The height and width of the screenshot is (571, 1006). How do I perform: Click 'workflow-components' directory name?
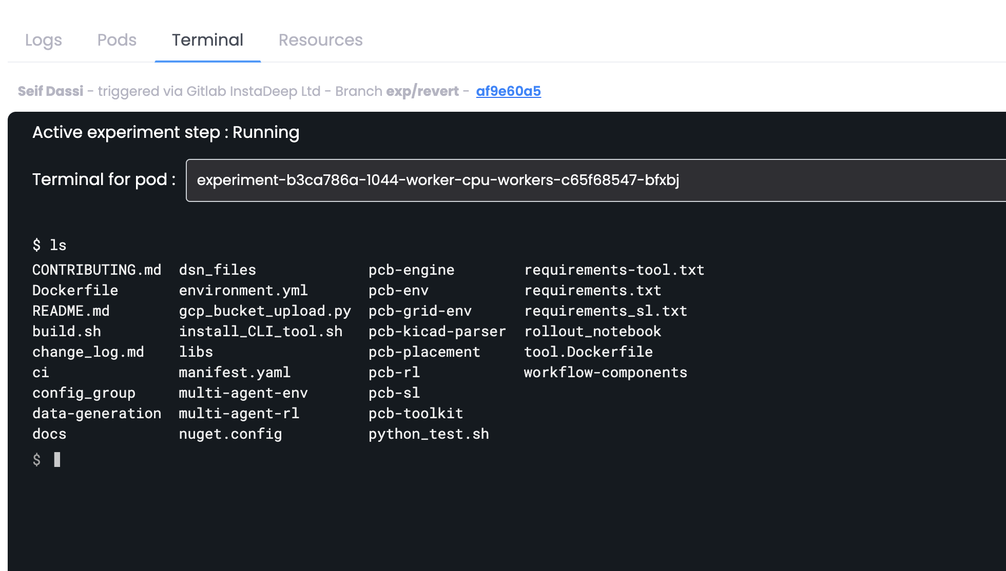[x=606, y=372]
